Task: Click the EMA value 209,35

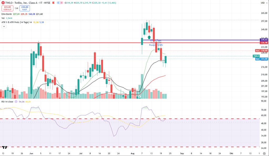Action: (24, 14)
